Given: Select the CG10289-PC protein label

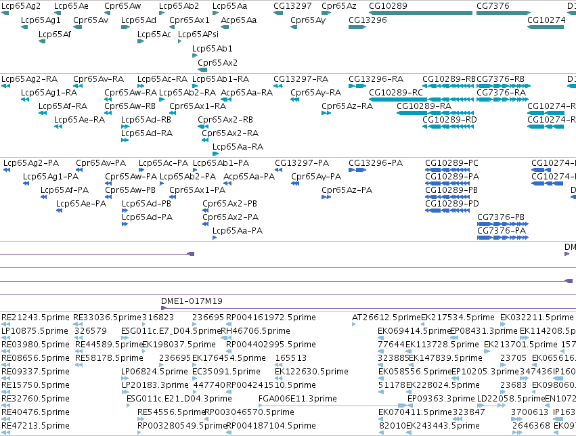Looking at the screenshot, I should coord(452,163).
